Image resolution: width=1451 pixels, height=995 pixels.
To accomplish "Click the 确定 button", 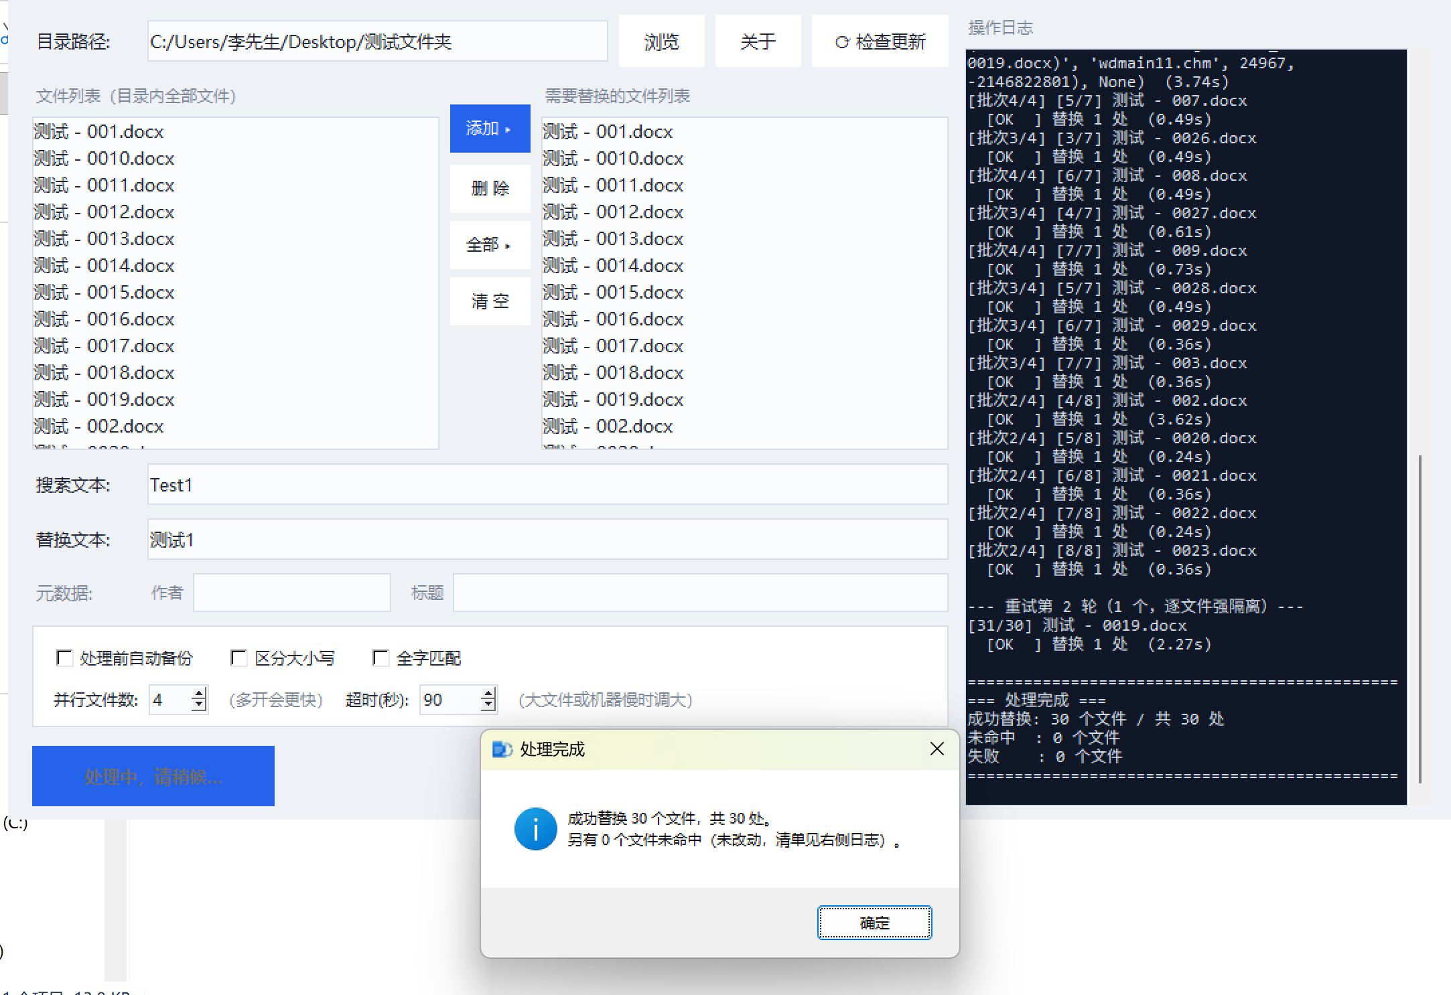I will point(874,923).
